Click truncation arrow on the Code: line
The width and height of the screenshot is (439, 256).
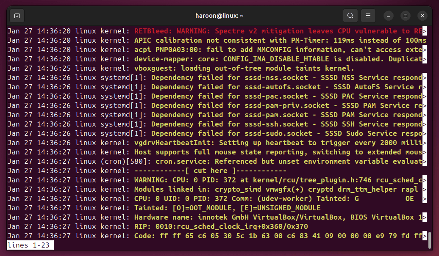click(425, 236)
